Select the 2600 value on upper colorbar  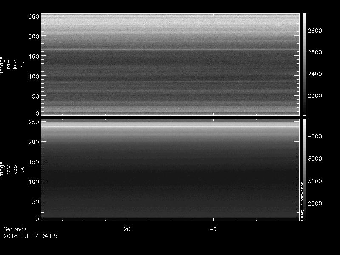coord(315,31)
